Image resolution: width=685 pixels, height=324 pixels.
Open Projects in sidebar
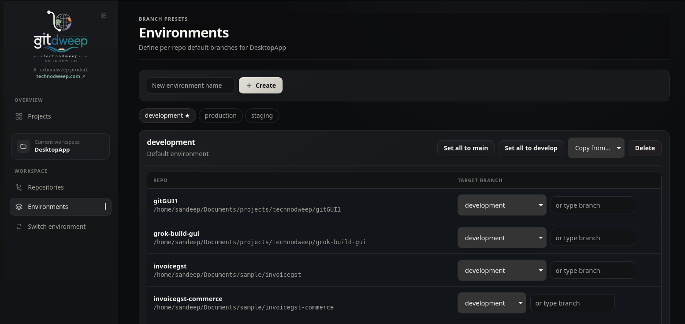pyautogui.click(x=60, y=116)
